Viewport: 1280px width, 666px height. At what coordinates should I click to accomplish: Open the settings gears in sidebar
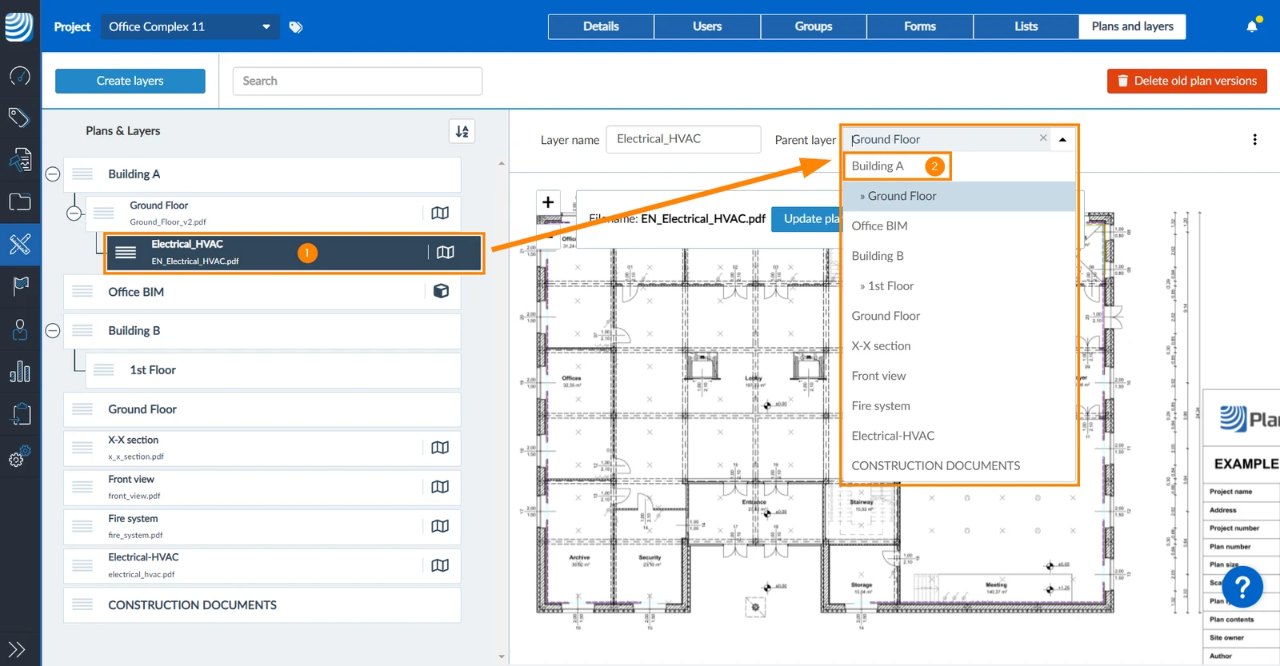pos(20,456)
